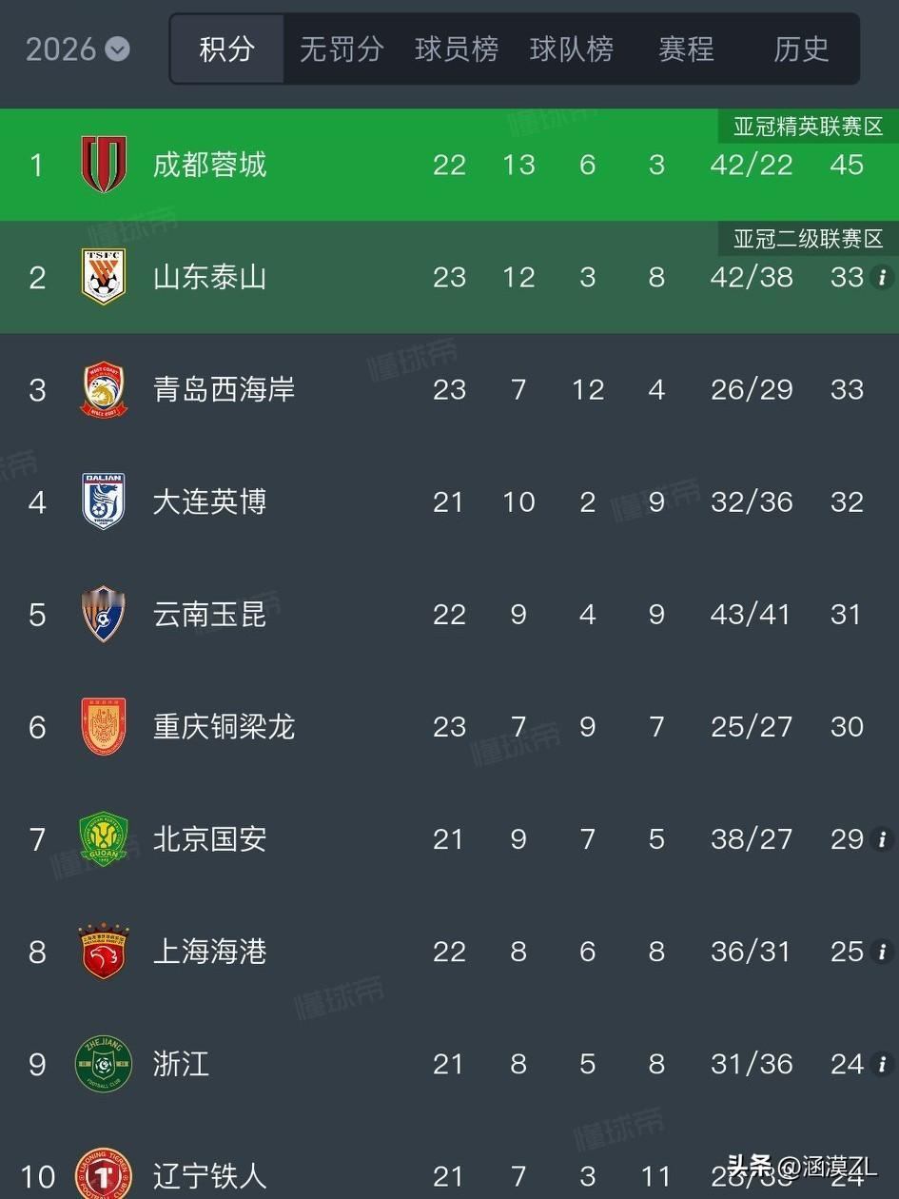Viewport: 899px width, 1199px height.
Task: Select the 积分 standings tab
Action: tap(227, 49)
